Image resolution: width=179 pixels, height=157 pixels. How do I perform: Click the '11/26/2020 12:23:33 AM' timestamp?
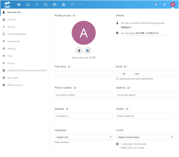(133, 144)
